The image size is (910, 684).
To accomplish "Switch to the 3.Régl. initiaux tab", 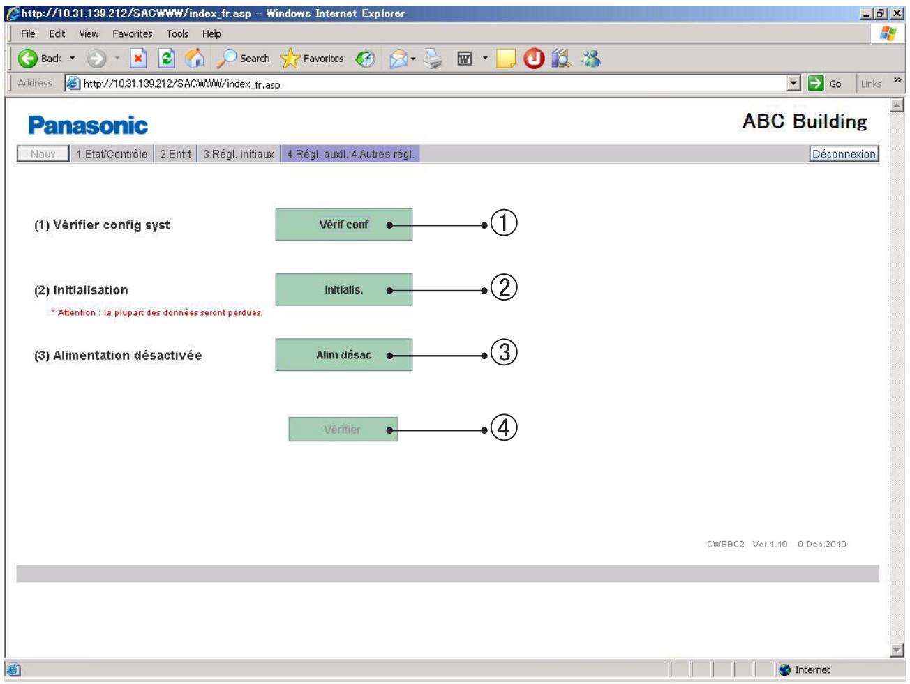I will coord(239,154).
